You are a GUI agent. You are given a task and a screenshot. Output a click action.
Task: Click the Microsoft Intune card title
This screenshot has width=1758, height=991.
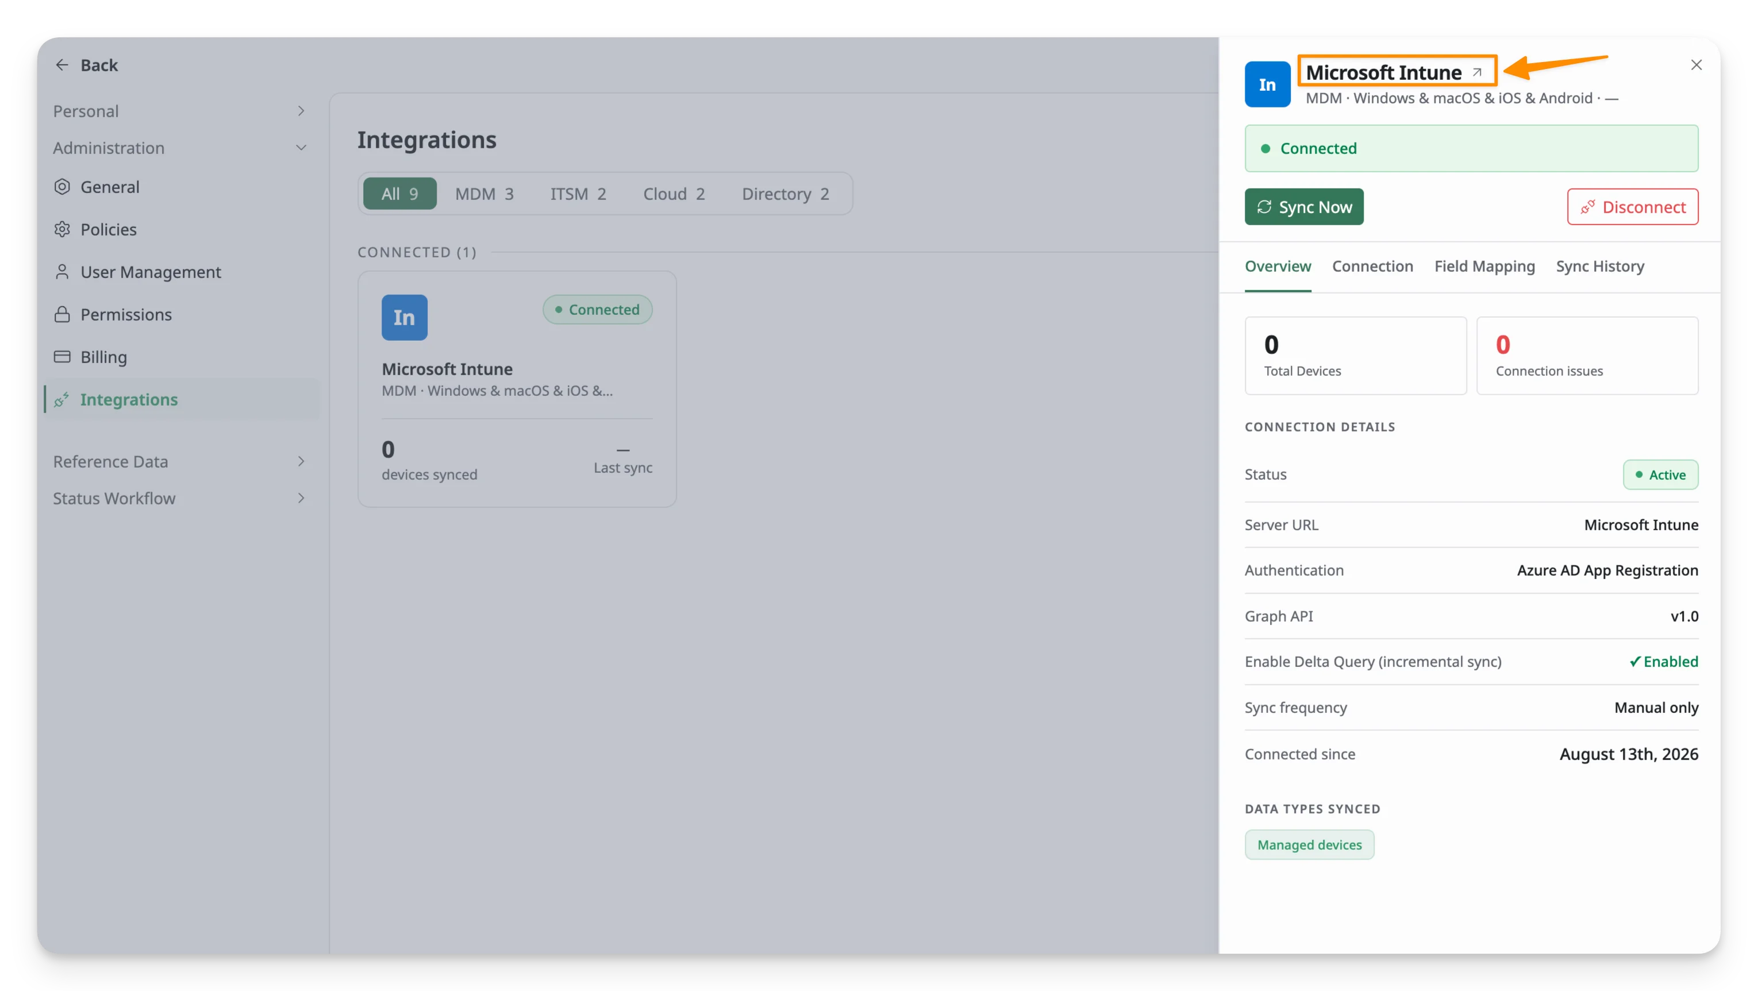(x=447, y=369)
